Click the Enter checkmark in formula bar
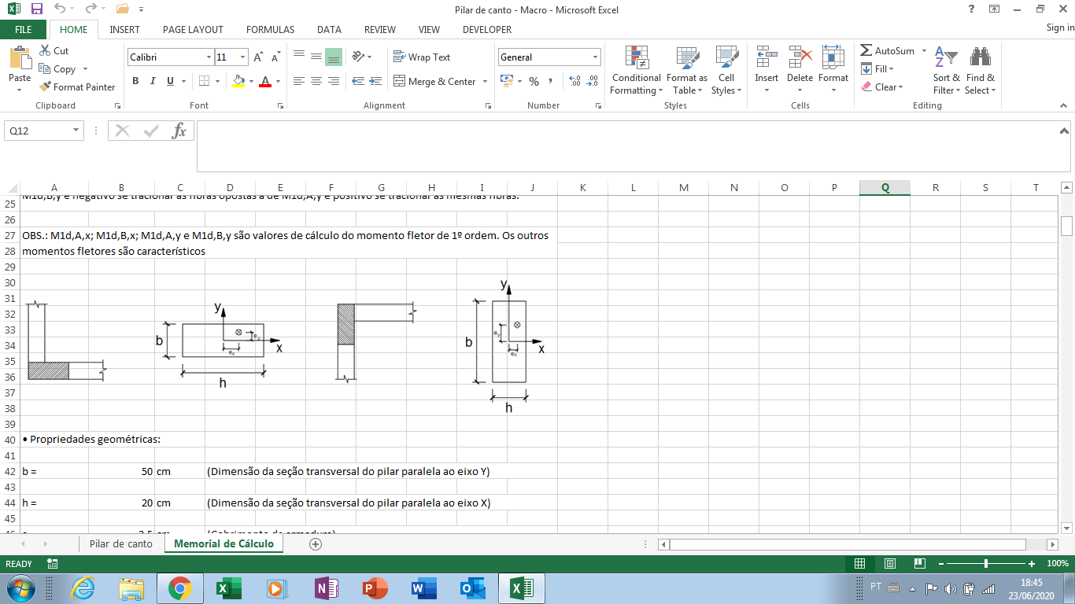This screenshot has width=1075, height=604. (x=151, y=131)
